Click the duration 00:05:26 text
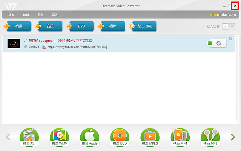241x151 pixels. (x=34, y=47)
